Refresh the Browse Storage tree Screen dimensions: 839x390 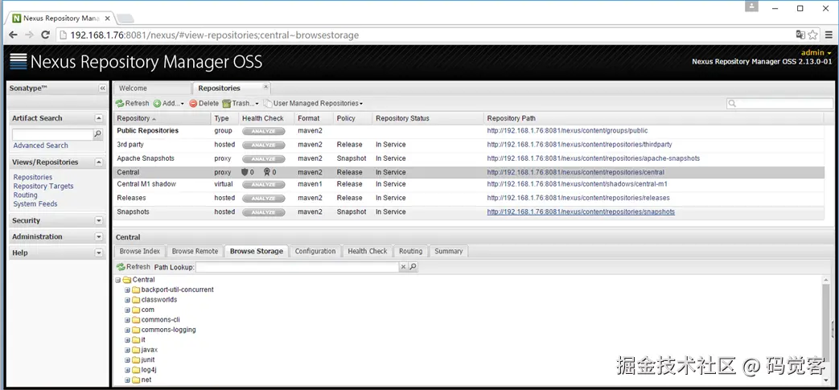click(134, 266)
